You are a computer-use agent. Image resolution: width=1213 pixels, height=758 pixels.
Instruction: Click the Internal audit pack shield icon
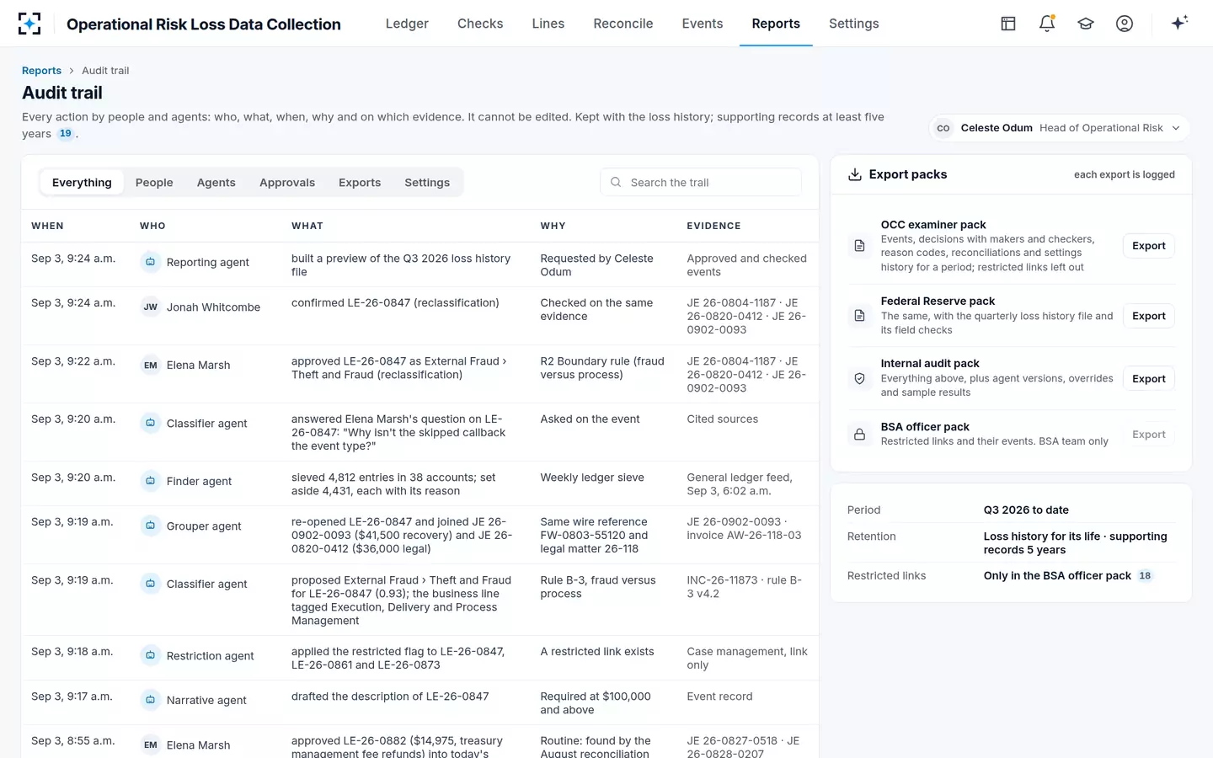pos(859,379)
